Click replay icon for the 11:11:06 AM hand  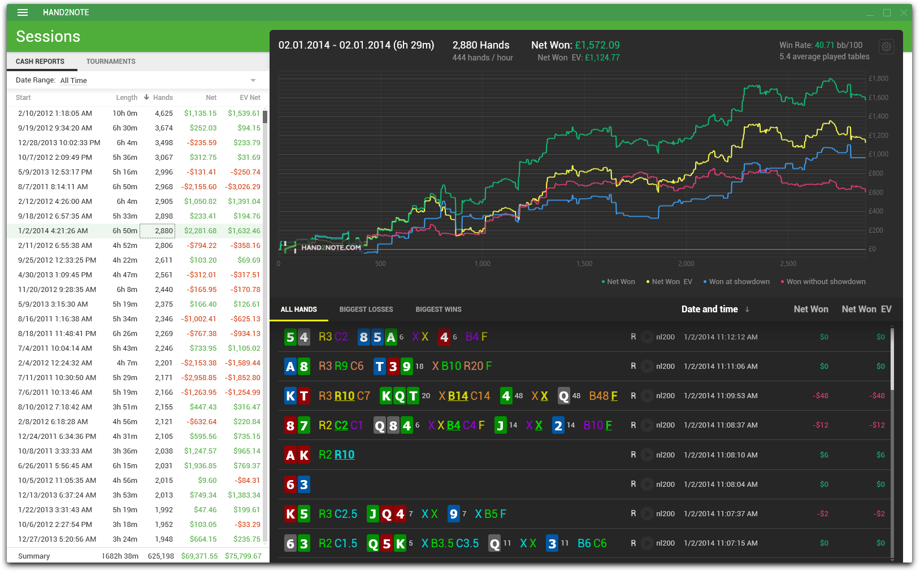tap(647, 367)
